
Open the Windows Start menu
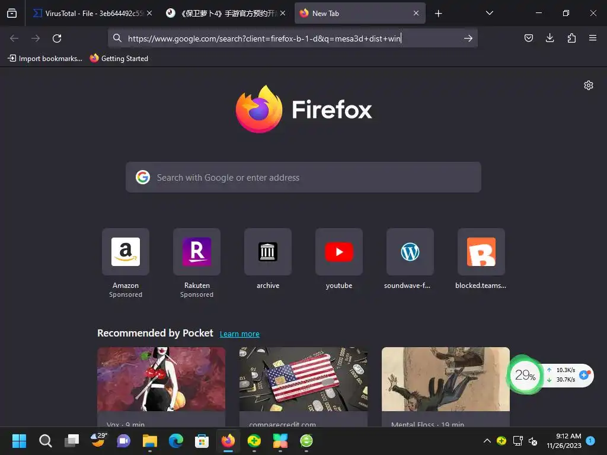[x=19, y=441]
